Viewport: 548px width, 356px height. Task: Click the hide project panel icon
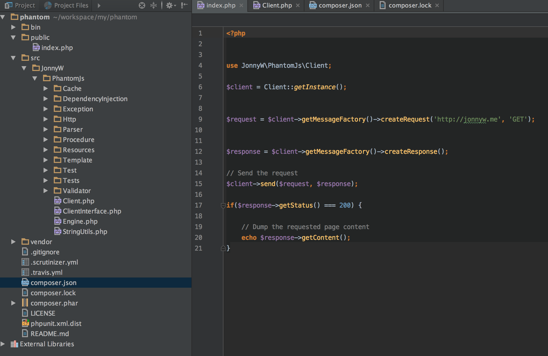pyautogui.click(x=184, y=5)
